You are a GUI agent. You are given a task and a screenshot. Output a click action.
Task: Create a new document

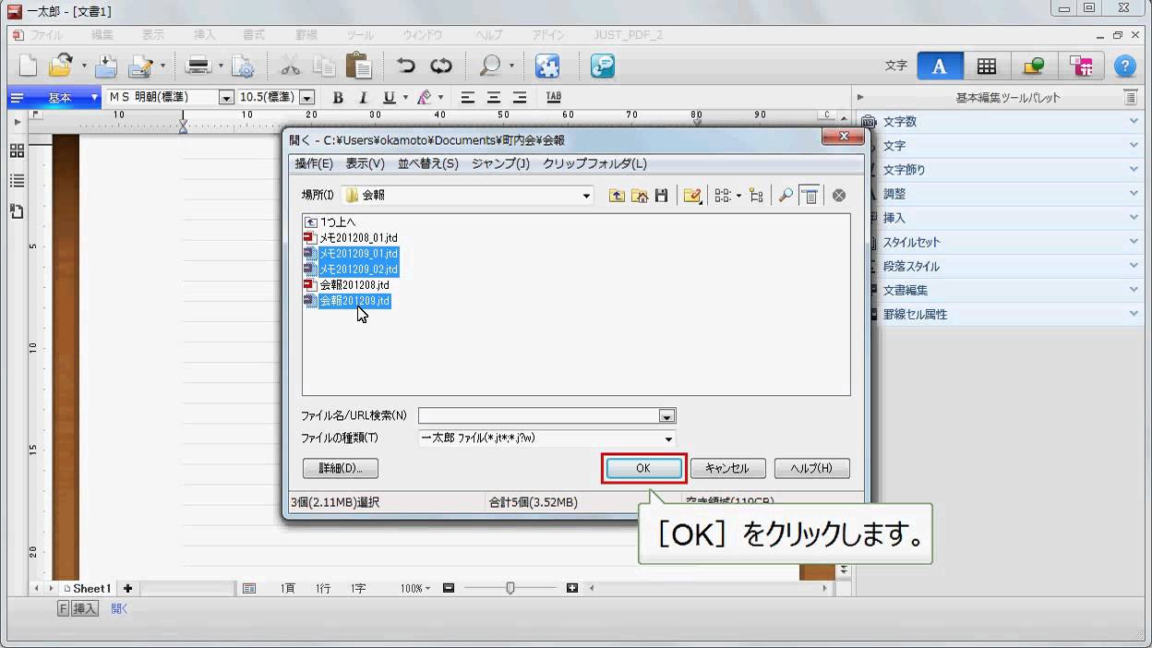coord(27,66)
